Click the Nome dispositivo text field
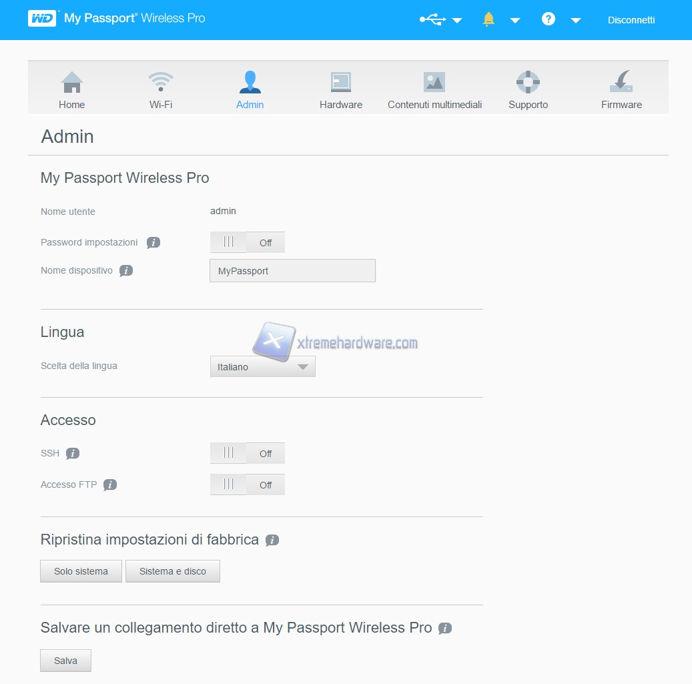692x684 pixels. point(292,271)
